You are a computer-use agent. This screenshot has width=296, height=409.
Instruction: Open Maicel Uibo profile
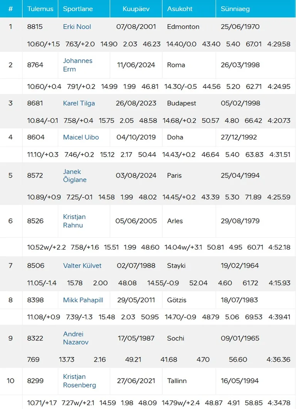pos(81,137)
